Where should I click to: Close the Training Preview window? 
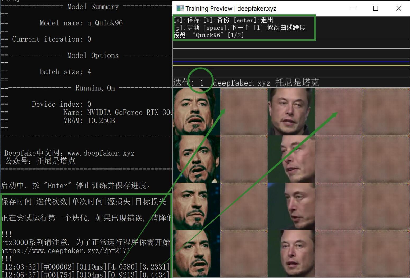pyautogui.click(x=398, y=8)
